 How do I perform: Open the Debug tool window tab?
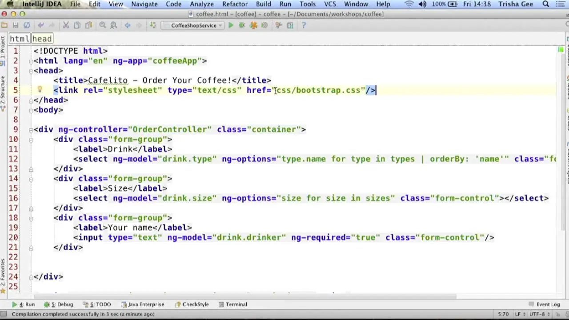click(x=59, y=304)
